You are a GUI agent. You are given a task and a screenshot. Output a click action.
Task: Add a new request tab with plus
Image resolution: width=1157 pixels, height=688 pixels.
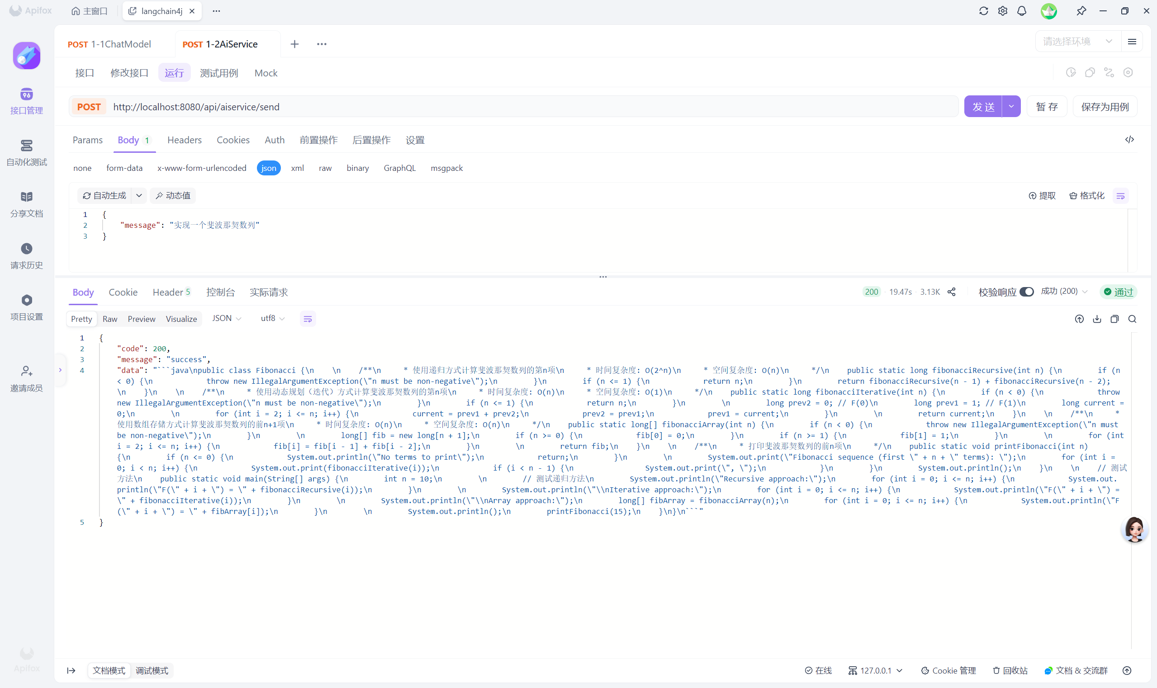click(294, 44)
